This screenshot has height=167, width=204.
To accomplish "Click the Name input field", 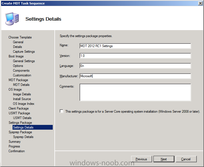I will (x=135, y=46).
